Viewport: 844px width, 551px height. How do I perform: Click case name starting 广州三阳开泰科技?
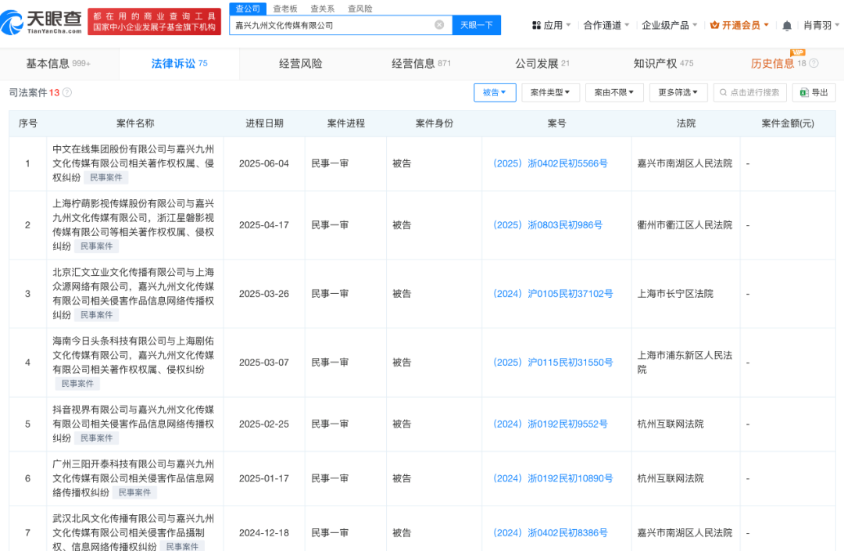(x=133, y=478)
